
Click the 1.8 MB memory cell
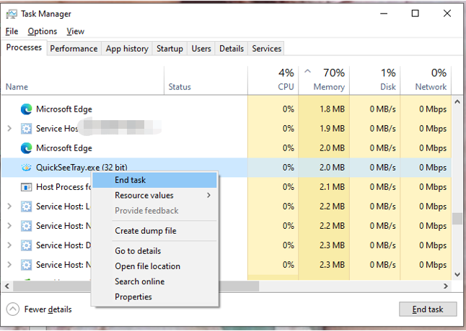pos(324,109)
